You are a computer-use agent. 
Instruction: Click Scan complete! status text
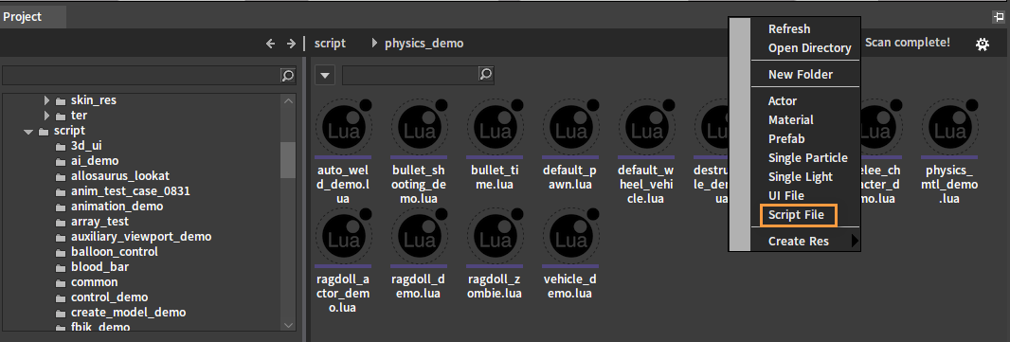tap(907, 43)
